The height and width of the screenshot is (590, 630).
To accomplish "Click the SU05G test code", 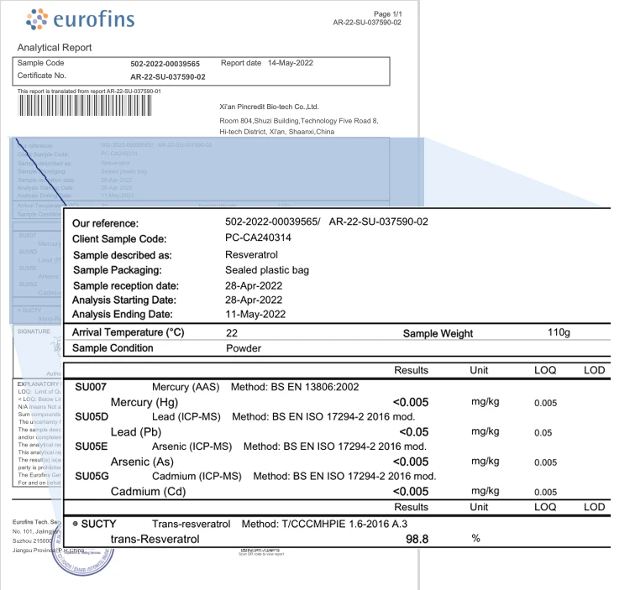I will tap(92, 476).
